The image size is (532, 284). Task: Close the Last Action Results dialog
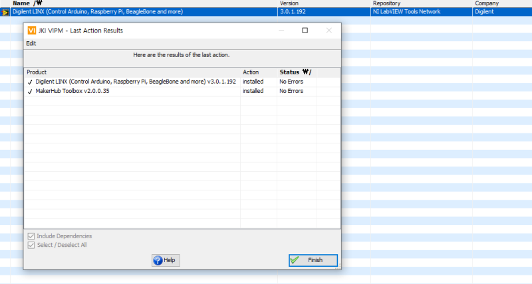pyautogui.click(x=329, y=31)
